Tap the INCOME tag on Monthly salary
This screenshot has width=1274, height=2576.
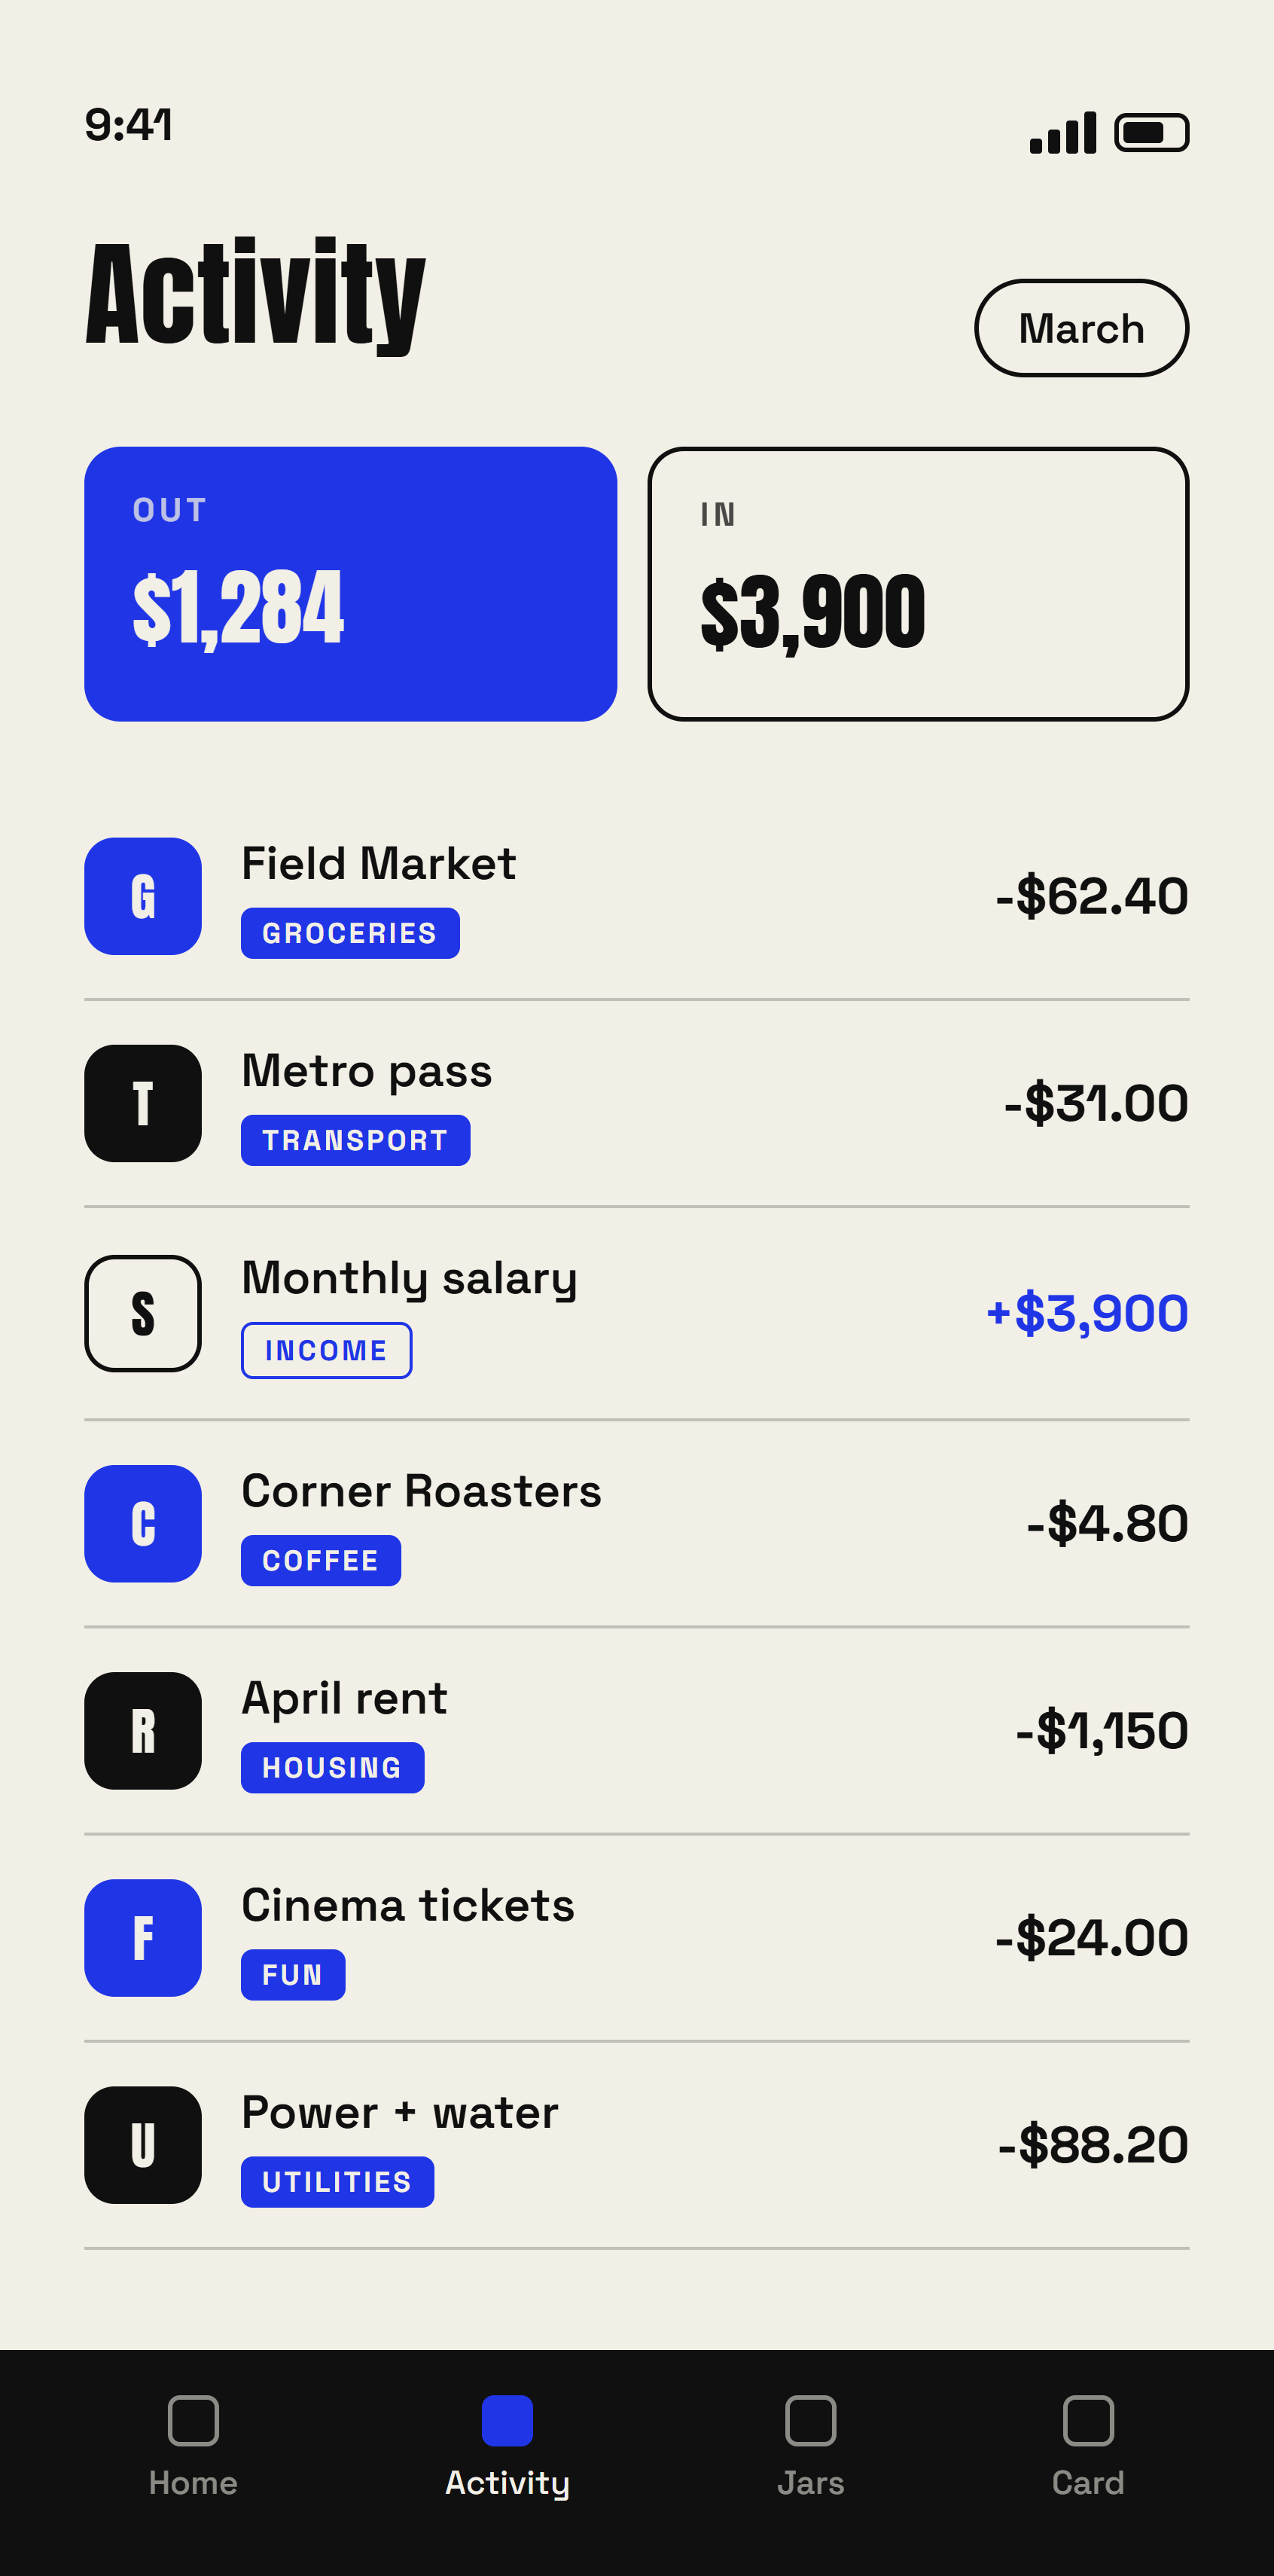326,1350
